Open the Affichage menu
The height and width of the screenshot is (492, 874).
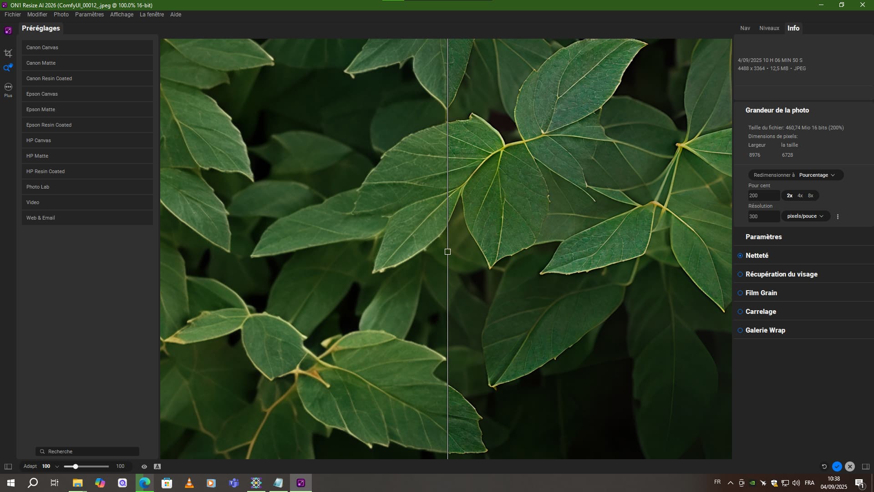click(x=122, y=15)
